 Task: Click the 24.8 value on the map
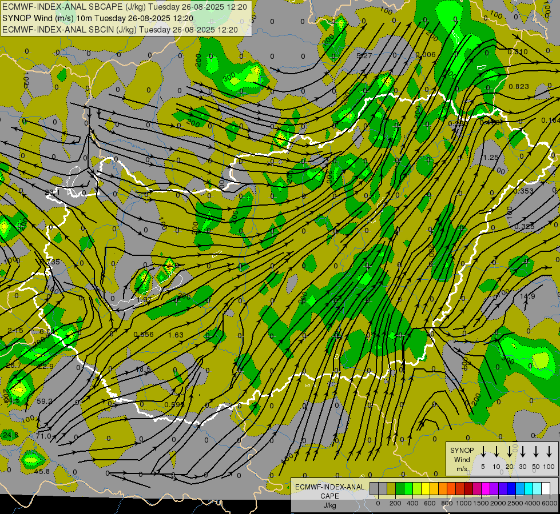(10, 435)
